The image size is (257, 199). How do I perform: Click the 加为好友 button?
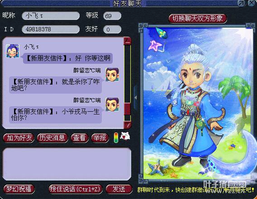coord(19,138)
